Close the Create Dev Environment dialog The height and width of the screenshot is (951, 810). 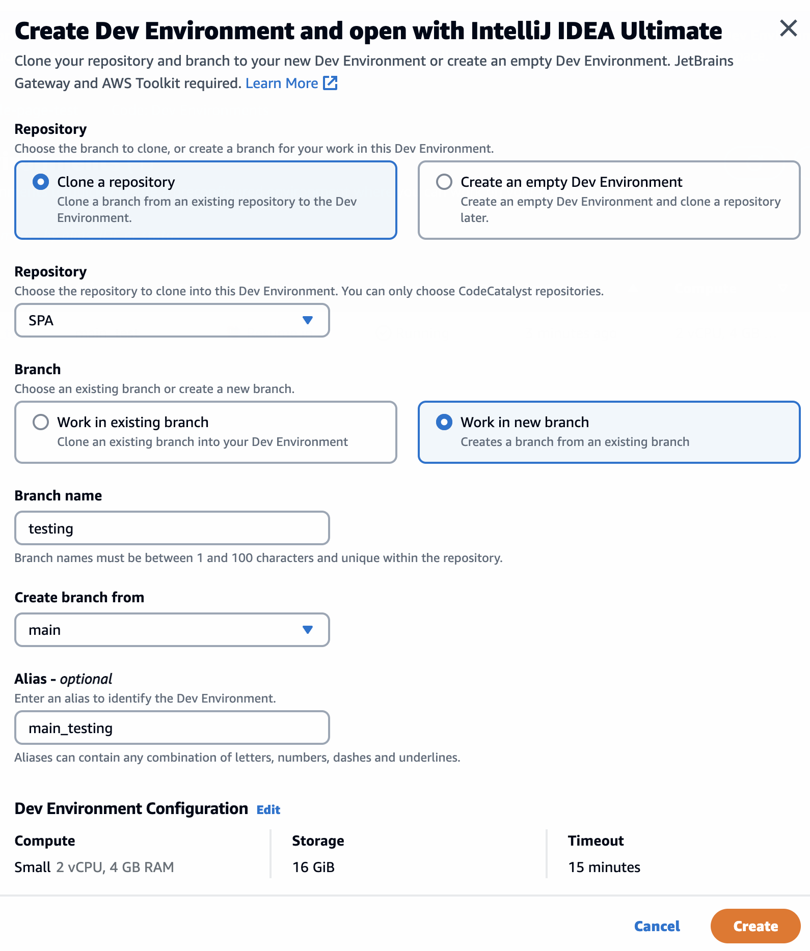[788, 29]
